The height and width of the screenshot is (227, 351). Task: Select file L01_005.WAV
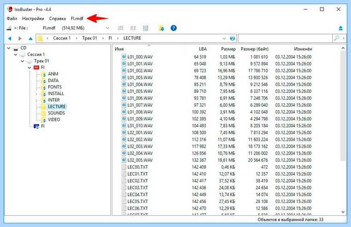pos(140,91)
